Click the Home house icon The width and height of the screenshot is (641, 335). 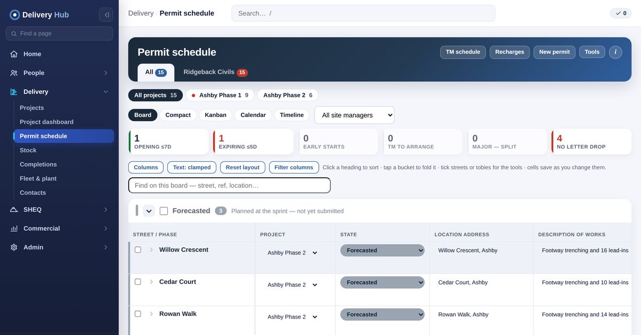(x=14, y=54)
